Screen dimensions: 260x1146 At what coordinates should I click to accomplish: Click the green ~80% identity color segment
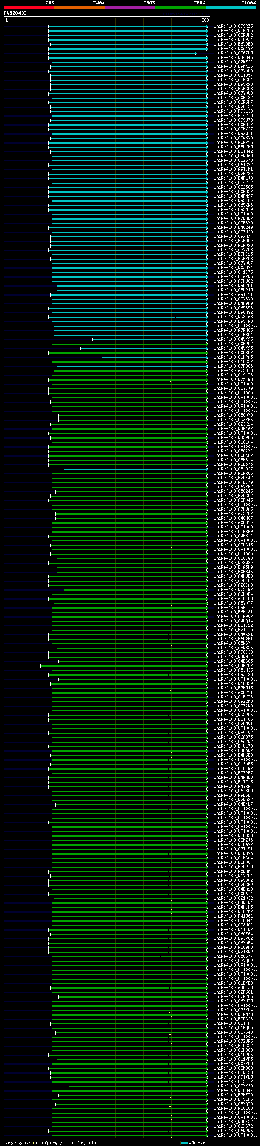click(180, 7)
